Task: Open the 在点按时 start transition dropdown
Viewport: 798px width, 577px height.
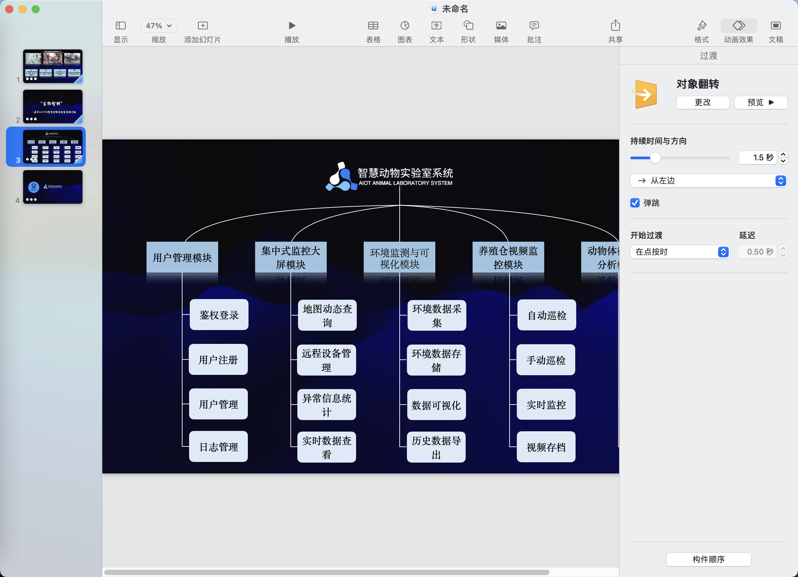Action: 680,252
